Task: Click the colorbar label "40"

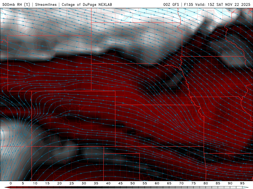Action: click(x=108, y=183)
